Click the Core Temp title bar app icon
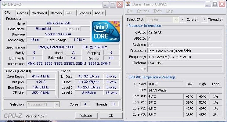 point(128,4)
